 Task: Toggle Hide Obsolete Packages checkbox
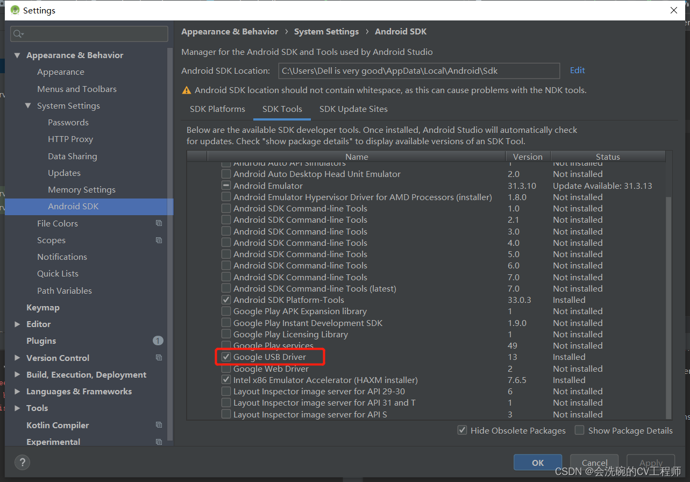pos(462,430)
